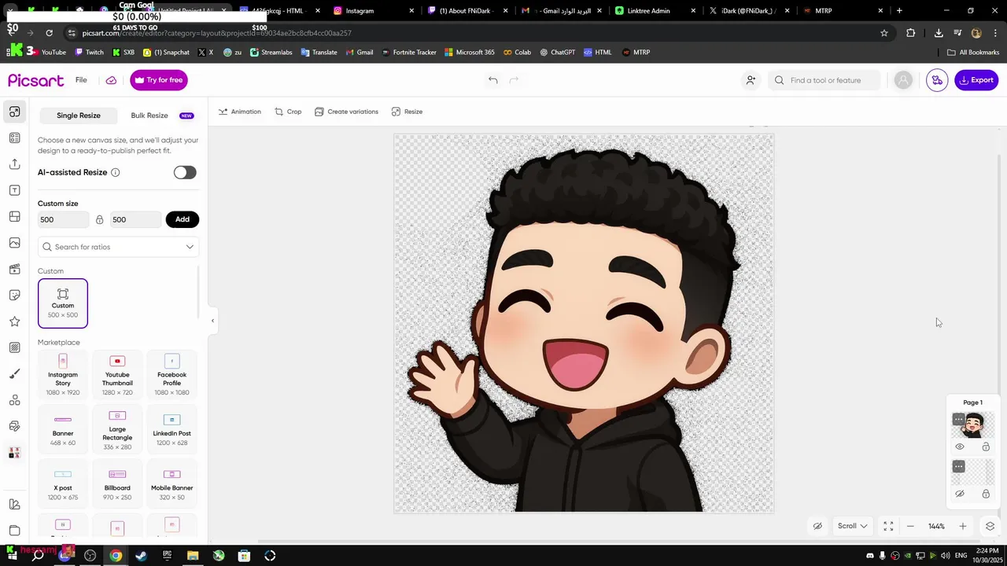Screen dimensions: 1007x566
Task: Select the Instagram Story size preset
Action: click(x=63, y=374)
